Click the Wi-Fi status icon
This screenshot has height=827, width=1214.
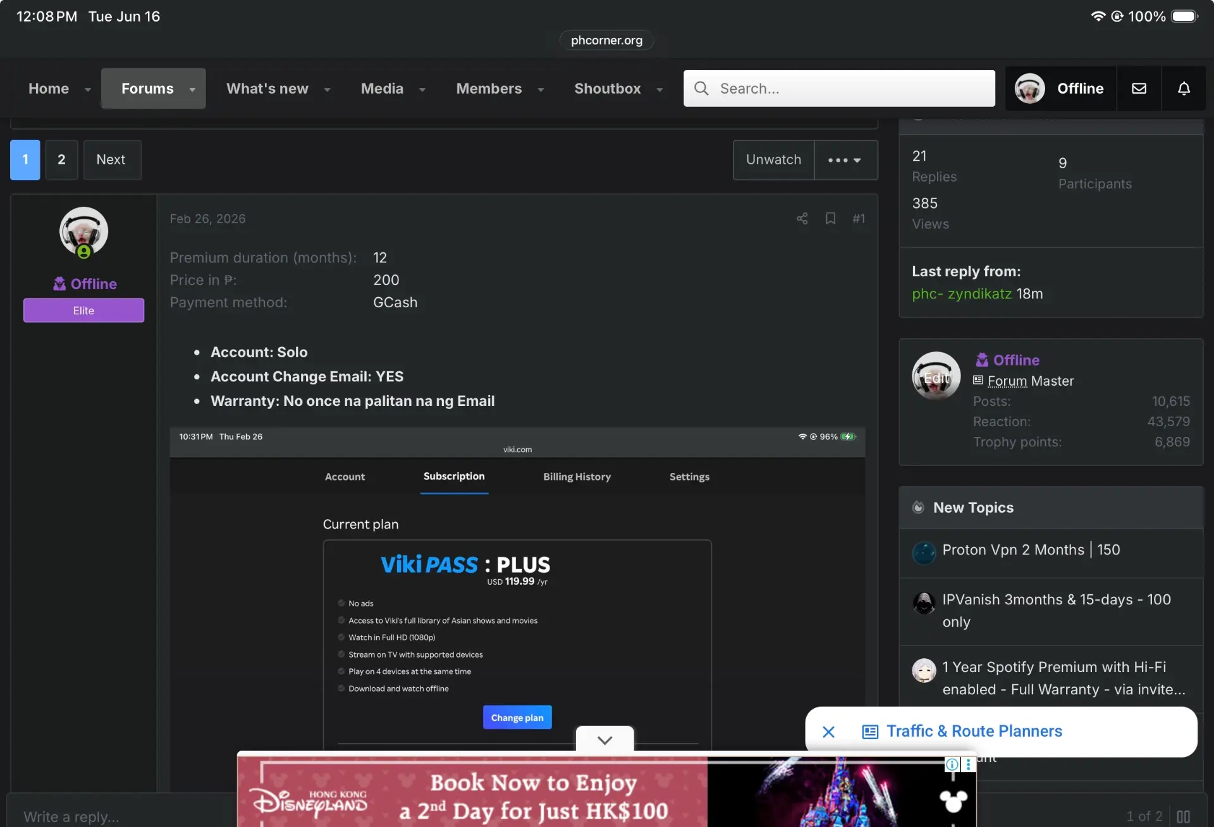coord(1097,16)
